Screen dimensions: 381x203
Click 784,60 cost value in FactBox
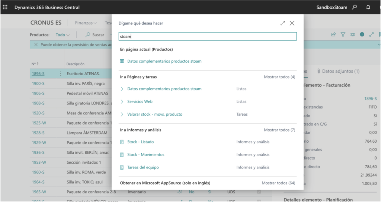click(x=371, y=141)
